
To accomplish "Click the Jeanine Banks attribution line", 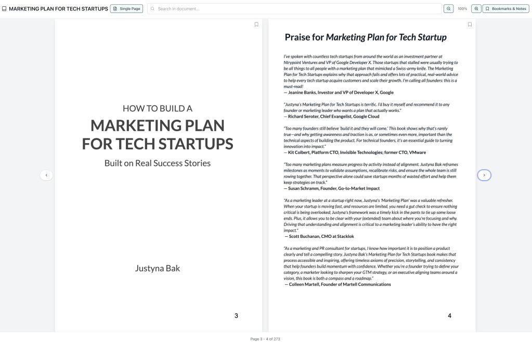I will tap(338, 92).
